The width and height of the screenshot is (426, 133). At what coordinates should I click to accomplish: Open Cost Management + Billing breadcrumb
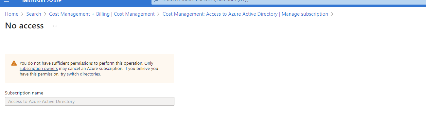[x=102, y=14]
